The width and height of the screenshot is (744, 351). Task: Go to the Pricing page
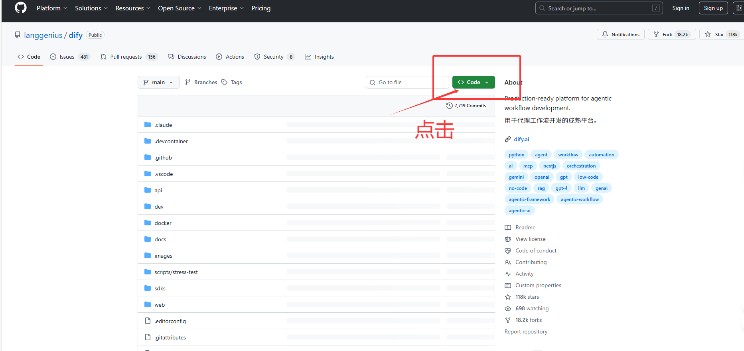(261, 8)
